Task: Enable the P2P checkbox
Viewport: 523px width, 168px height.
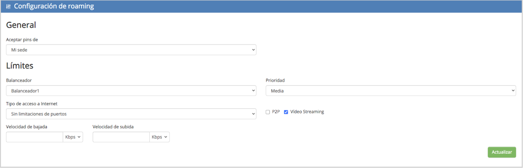Action: click(268, 112)
